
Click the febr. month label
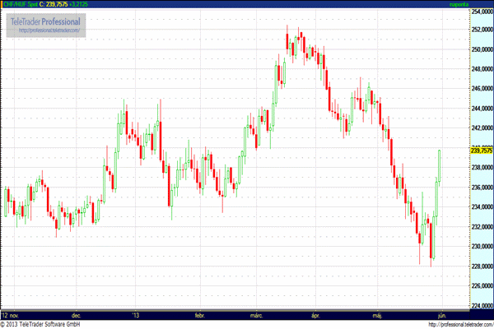pyautogui.click(x=198, y=314)
